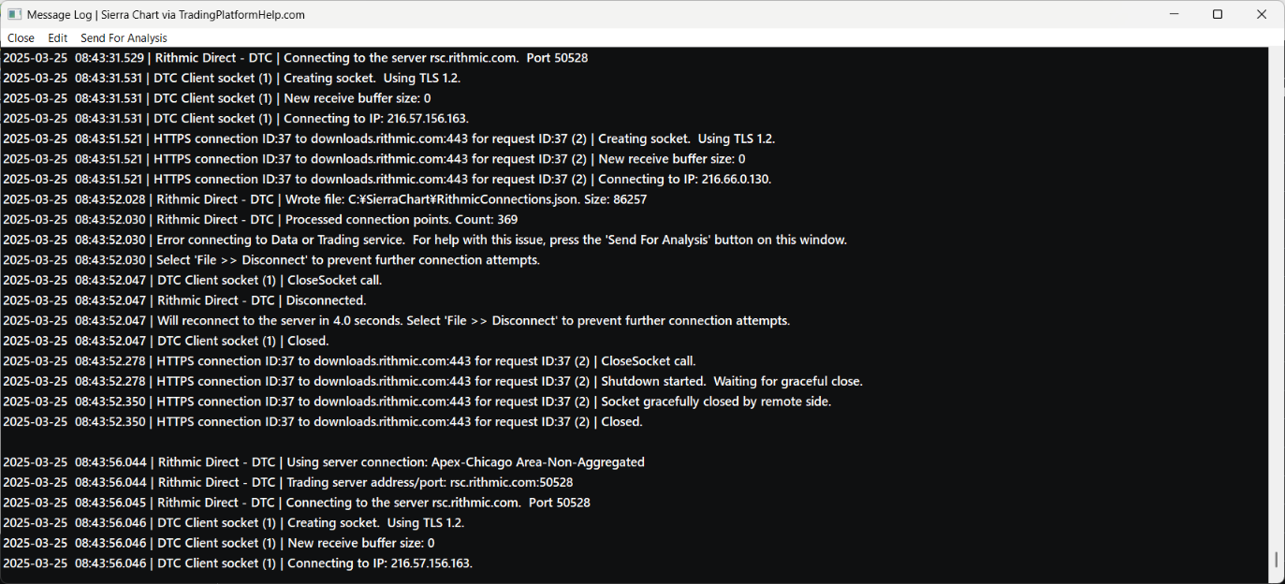
Task: Click Send For Analysis in menu bar
Action: [x=124, y=38]
